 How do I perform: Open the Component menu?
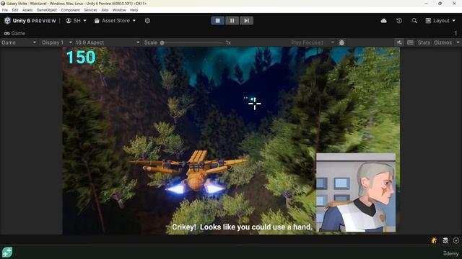click(70, 10)
